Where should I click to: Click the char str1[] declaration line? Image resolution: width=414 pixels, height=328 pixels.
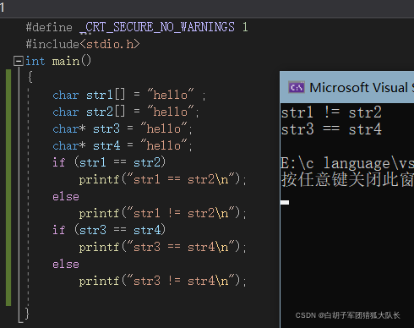pyautogui.click(x=129, y=95)
